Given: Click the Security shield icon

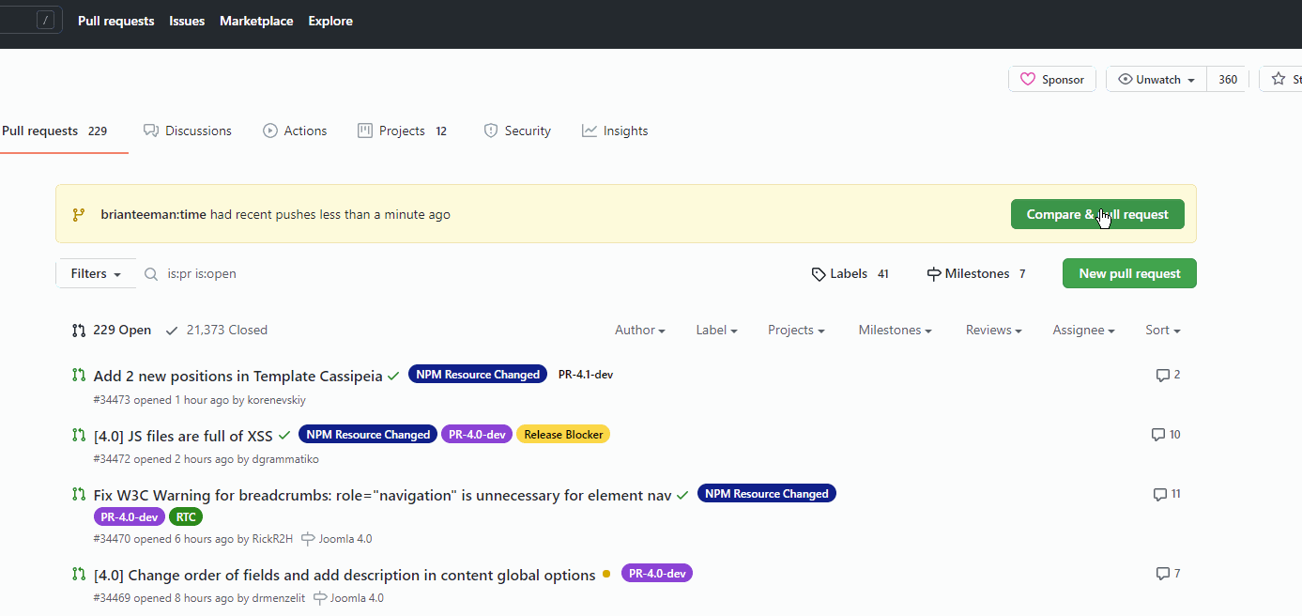Looking at the screenshot, I should point(490,131).
